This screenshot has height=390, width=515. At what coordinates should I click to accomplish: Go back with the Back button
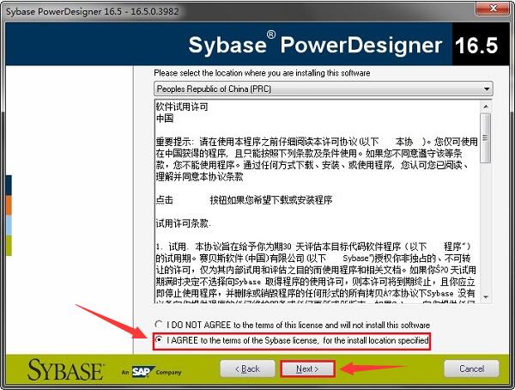247,369
